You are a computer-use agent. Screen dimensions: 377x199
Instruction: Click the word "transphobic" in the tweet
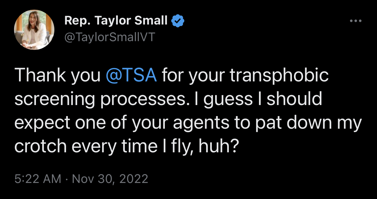click(x=279, y=75)
